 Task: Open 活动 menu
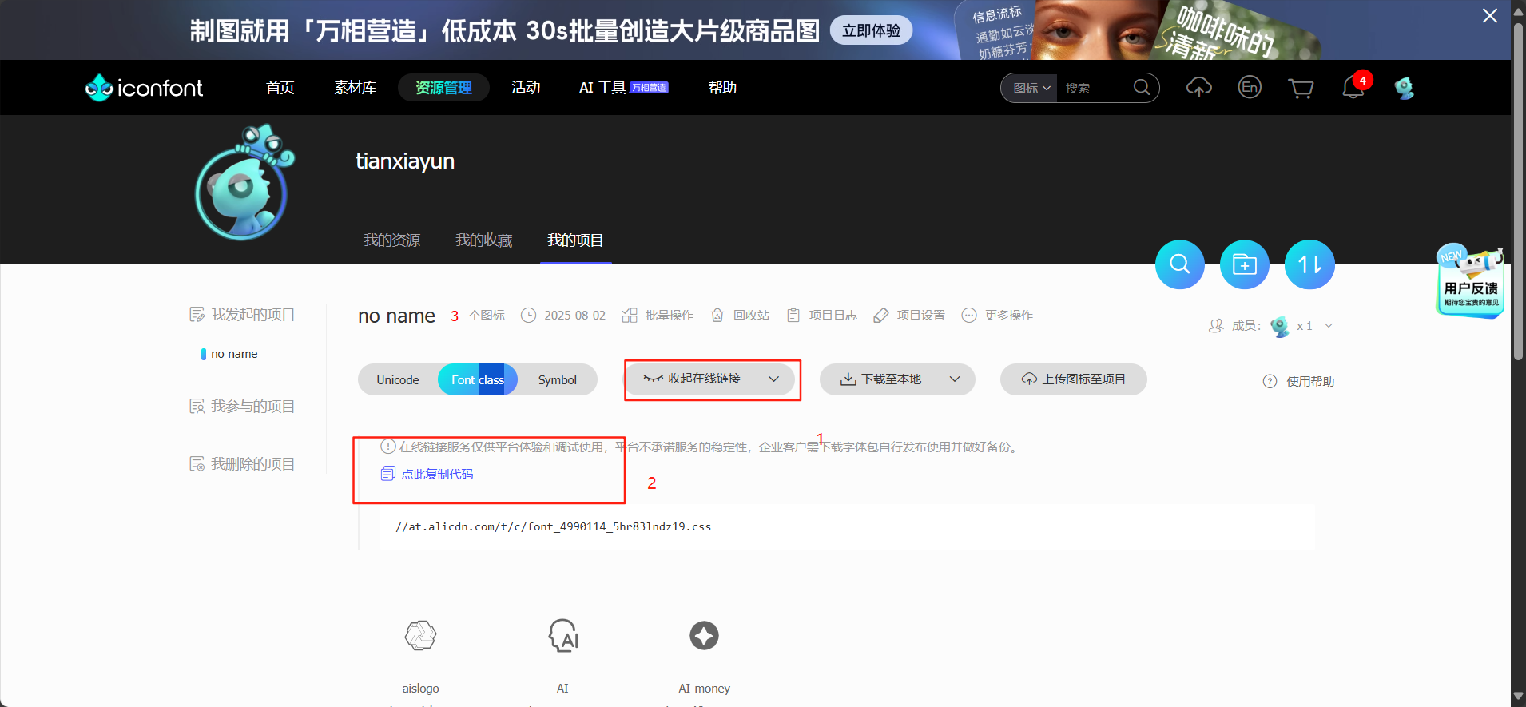pyautogui.click(x=526, y=87)
